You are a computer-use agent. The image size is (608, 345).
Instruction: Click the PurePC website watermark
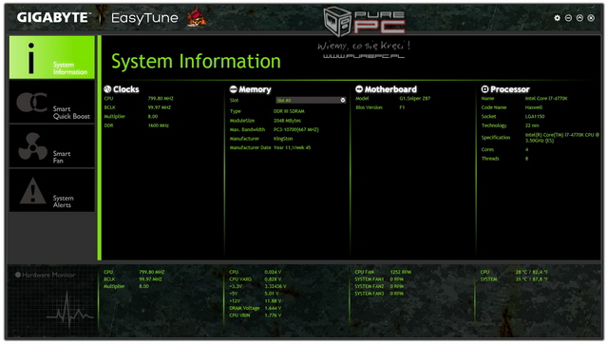(364, 56)
